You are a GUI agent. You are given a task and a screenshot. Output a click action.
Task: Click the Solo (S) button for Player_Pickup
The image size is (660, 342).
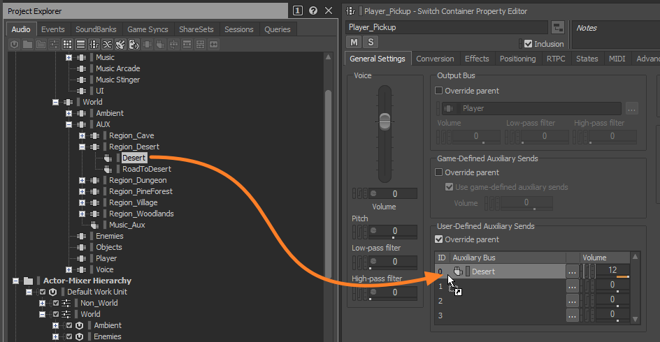click(x=370, y=43)
